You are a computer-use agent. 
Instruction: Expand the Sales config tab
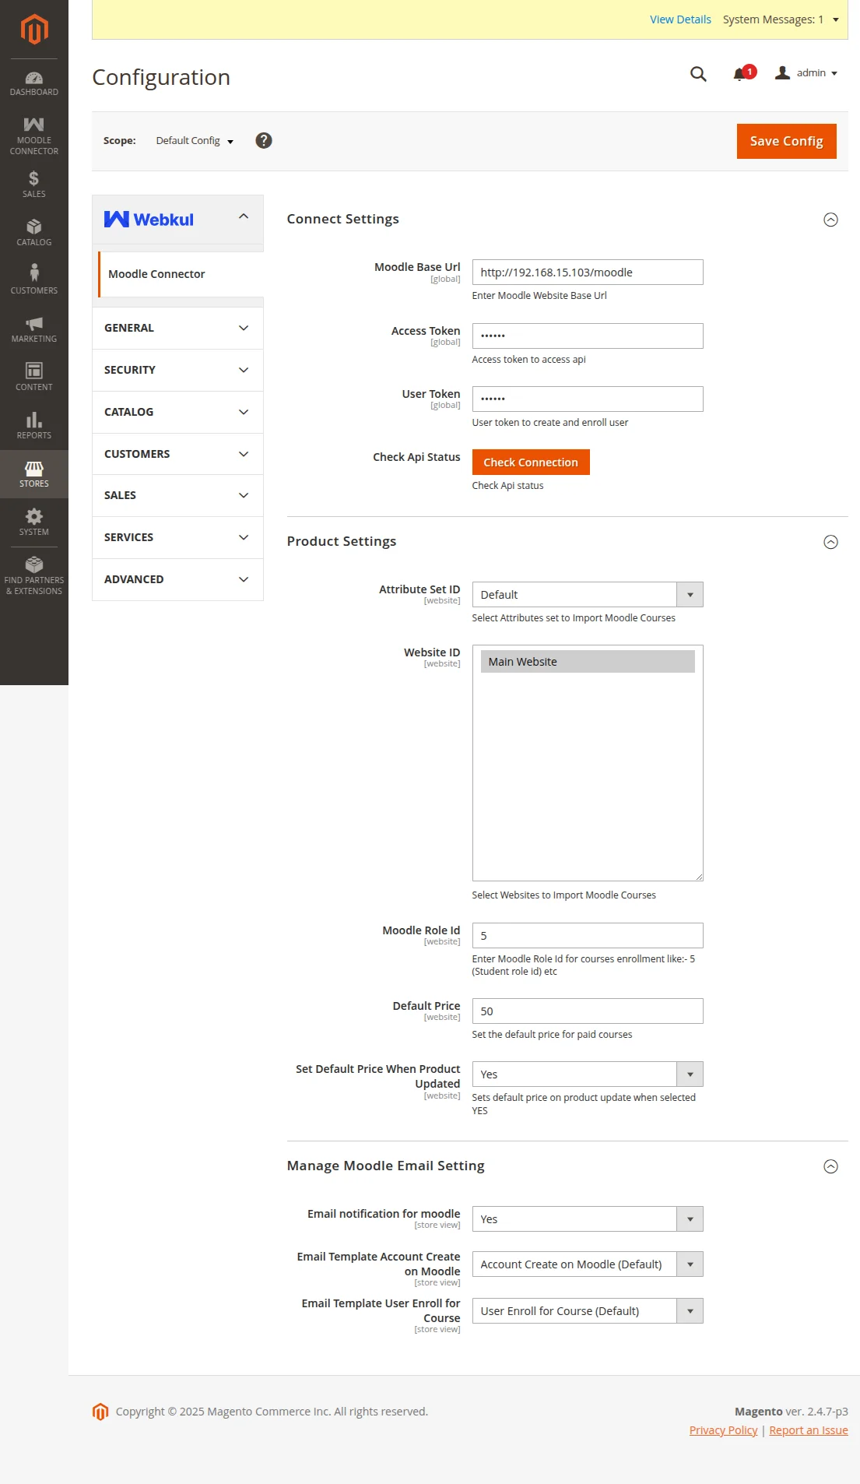[x=177, y=495]
